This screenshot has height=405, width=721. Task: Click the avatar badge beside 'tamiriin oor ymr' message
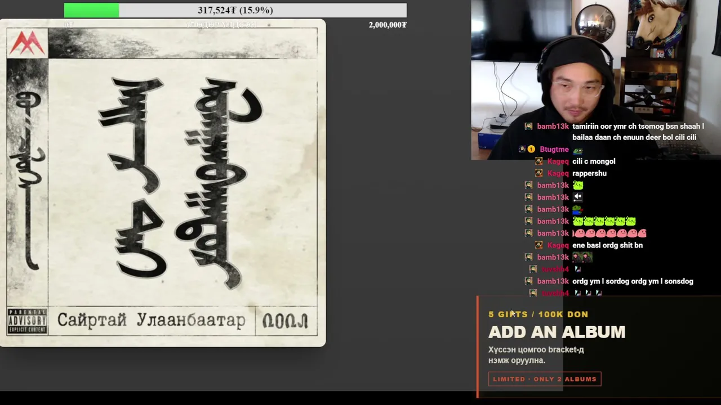pyautogui.click(x=528, y=127)
